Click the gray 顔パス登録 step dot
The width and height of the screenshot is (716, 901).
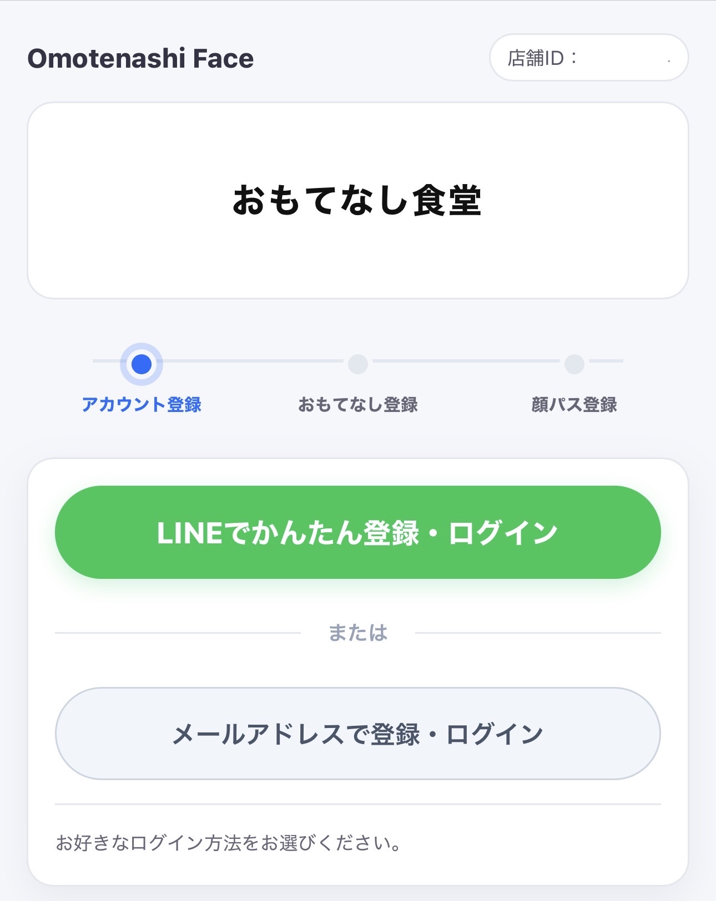coord(574,364)
